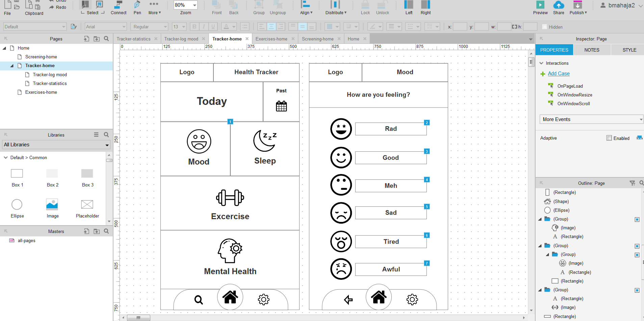Click the Group toolbar icon

(259, 5)
